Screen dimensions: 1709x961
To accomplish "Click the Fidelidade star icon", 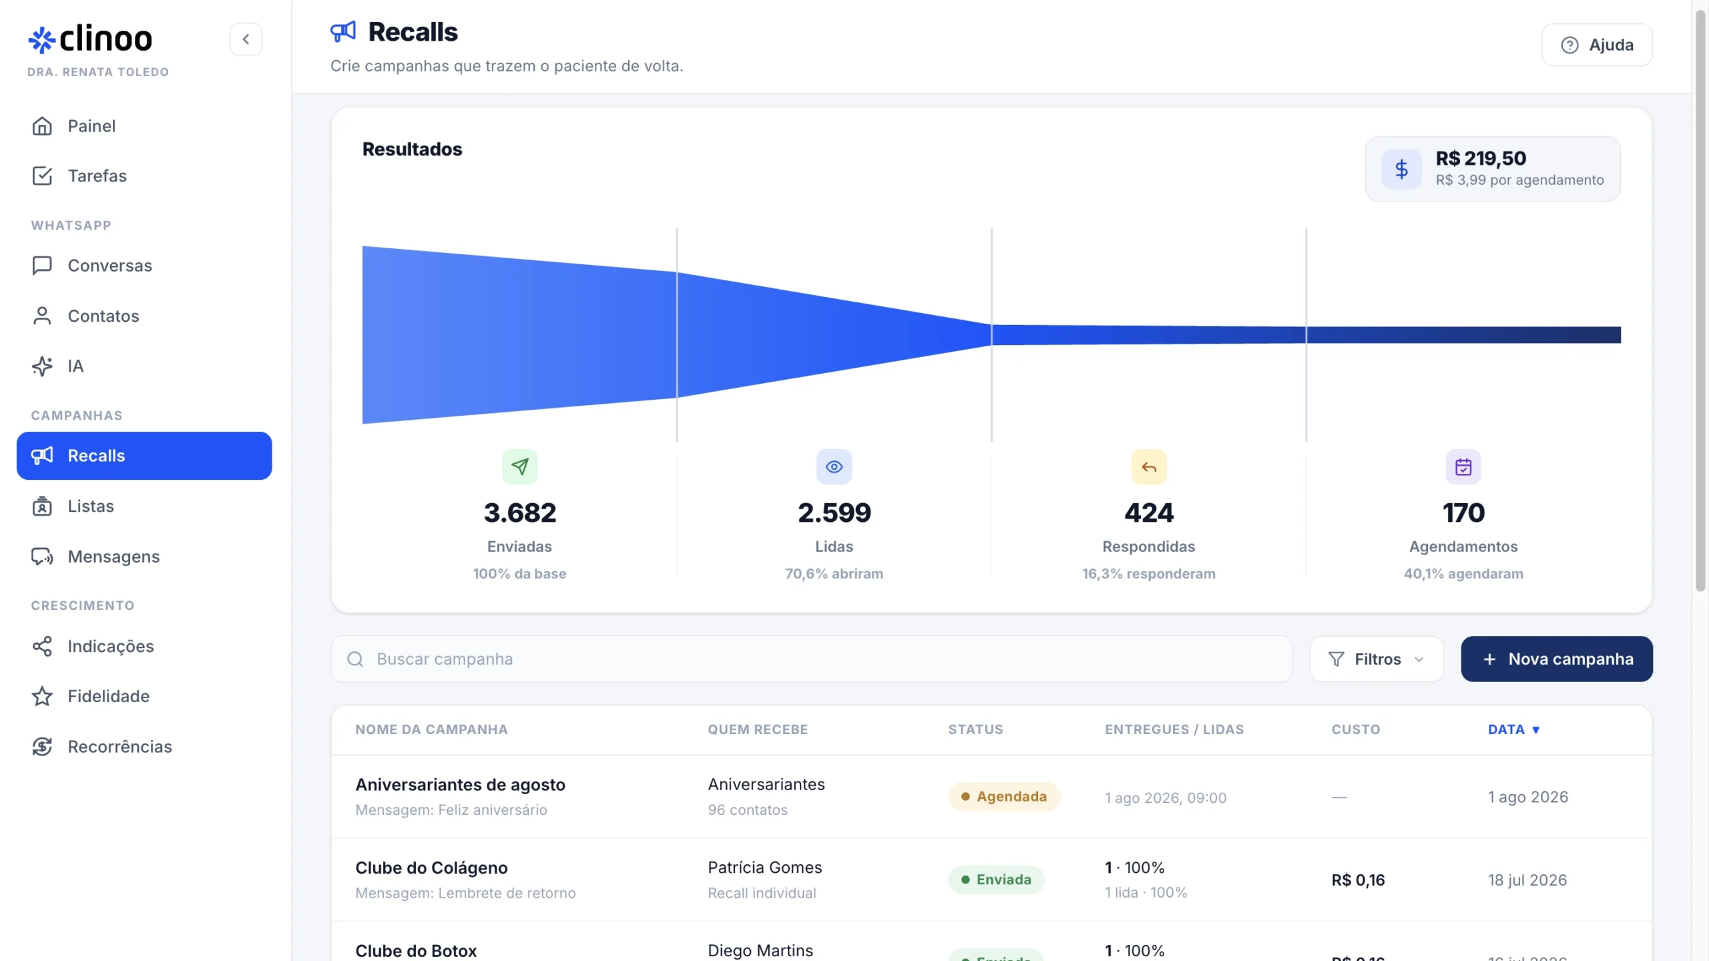I will click(42, 696).
